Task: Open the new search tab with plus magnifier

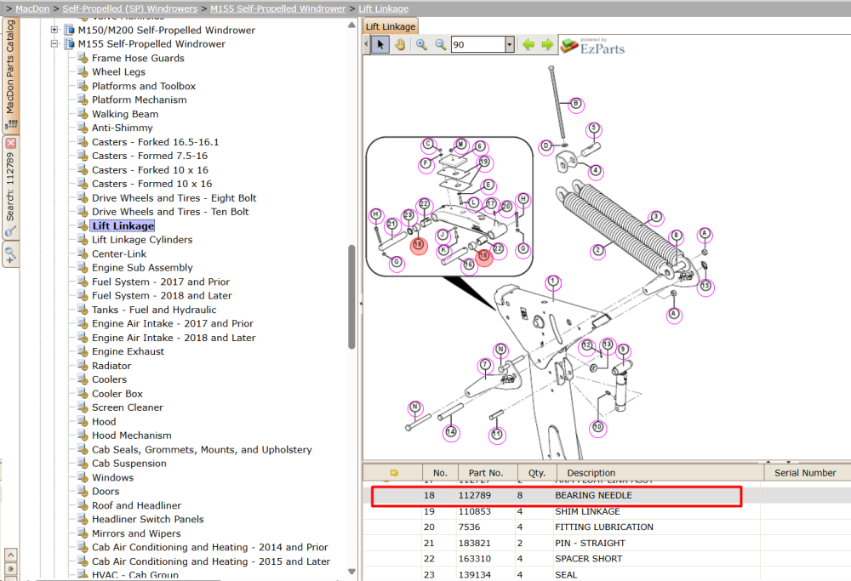Action: point(11,254)
